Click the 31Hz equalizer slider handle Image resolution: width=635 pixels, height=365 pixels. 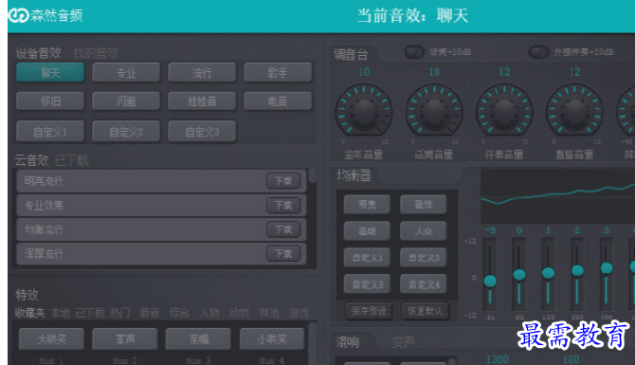pos(490,281)
